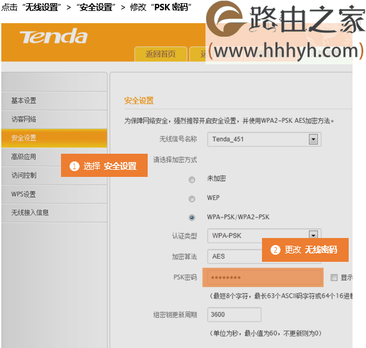This screenshot has height=348, width=366.
Task: Expand the 无线信号名称 dropdown arrow
Action: point(313,140)
